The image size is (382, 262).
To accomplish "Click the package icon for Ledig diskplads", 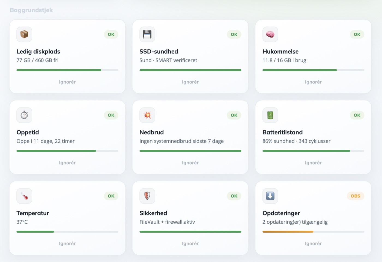I will [x=24, y=34].
